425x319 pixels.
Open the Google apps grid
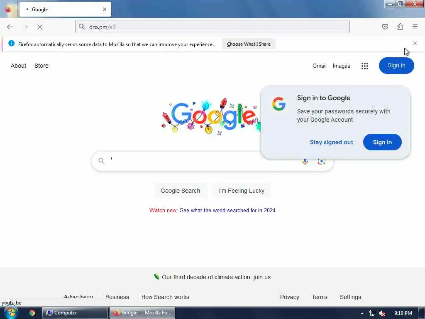(x=365, y=66)
